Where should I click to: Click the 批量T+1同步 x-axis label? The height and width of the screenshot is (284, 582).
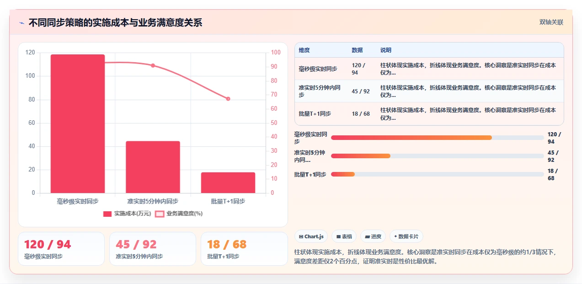[228, 201]
